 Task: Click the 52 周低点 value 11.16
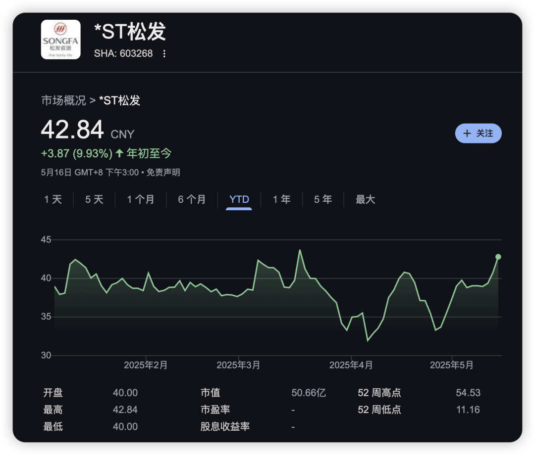coord(468,409)
